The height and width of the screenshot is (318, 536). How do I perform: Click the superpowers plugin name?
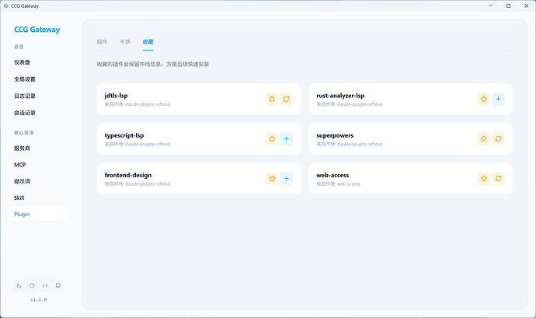(x=335, y=135)
